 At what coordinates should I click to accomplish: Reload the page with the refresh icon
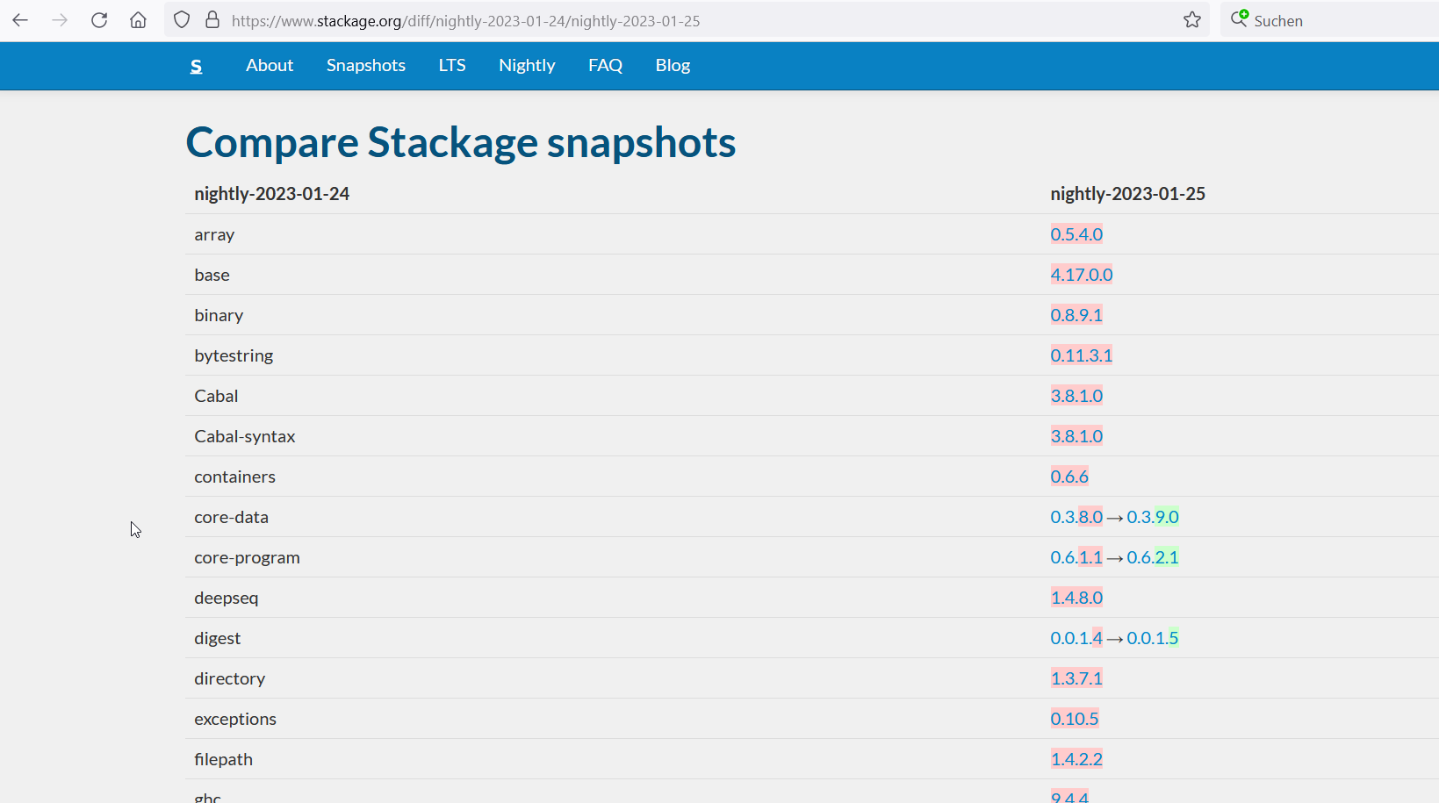pos(98,19)
